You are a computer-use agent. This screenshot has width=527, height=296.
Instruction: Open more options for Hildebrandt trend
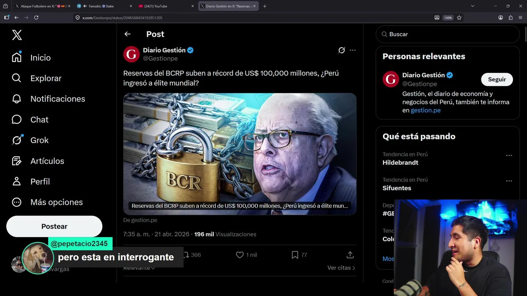click(x=509, y=155)
